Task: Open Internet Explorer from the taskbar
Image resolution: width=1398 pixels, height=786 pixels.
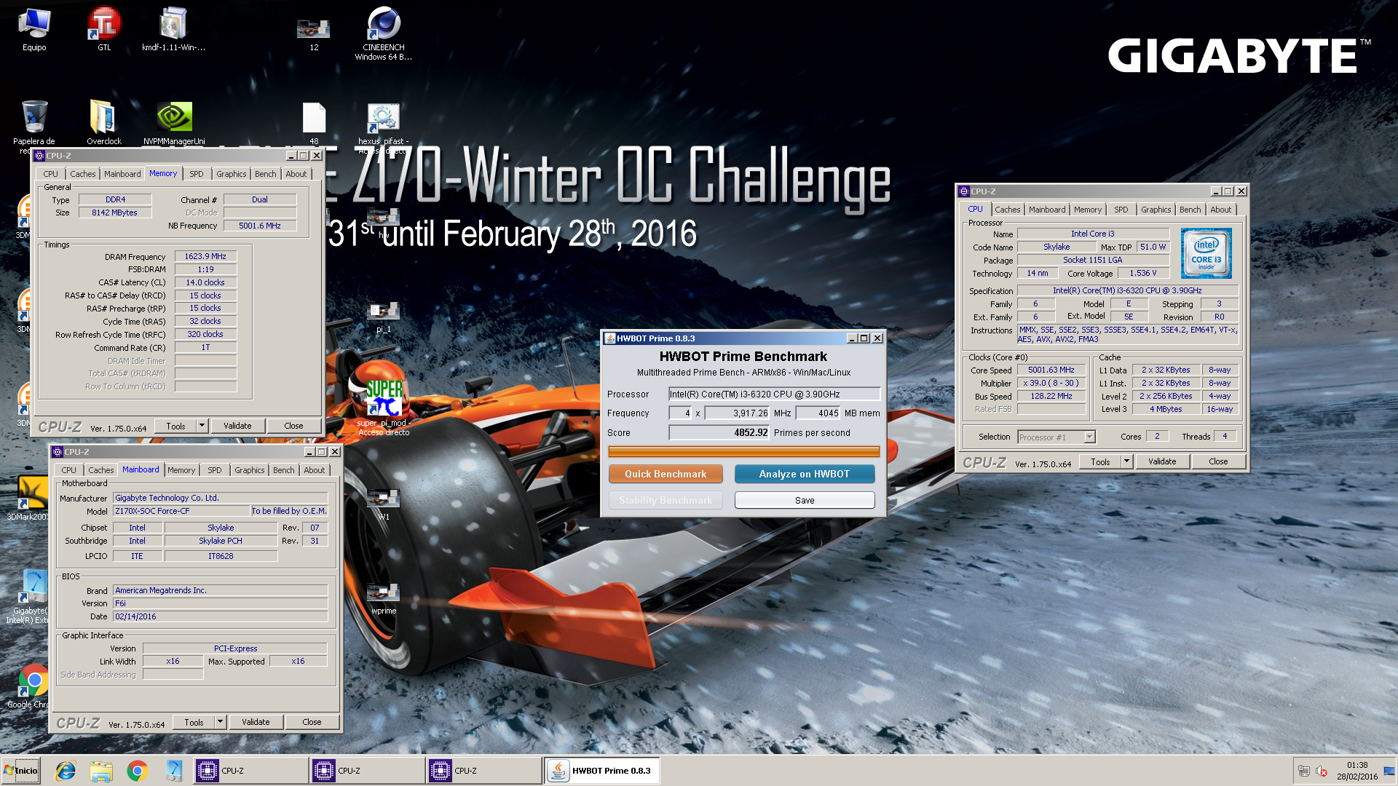Action: point(66,771)
